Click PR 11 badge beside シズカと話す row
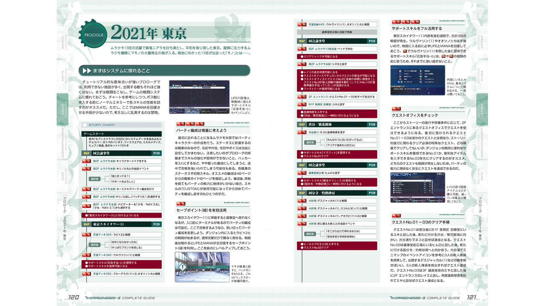This screenshot has width=545, height=306. click(x=301, y=64)
